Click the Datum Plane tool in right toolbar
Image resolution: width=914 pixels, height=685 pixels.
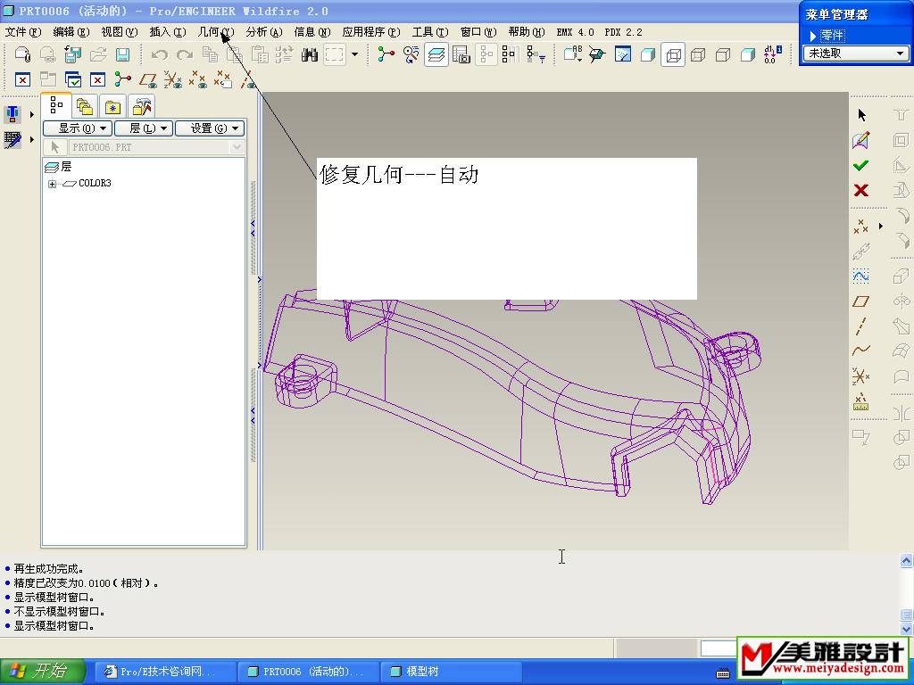[861, 301]
